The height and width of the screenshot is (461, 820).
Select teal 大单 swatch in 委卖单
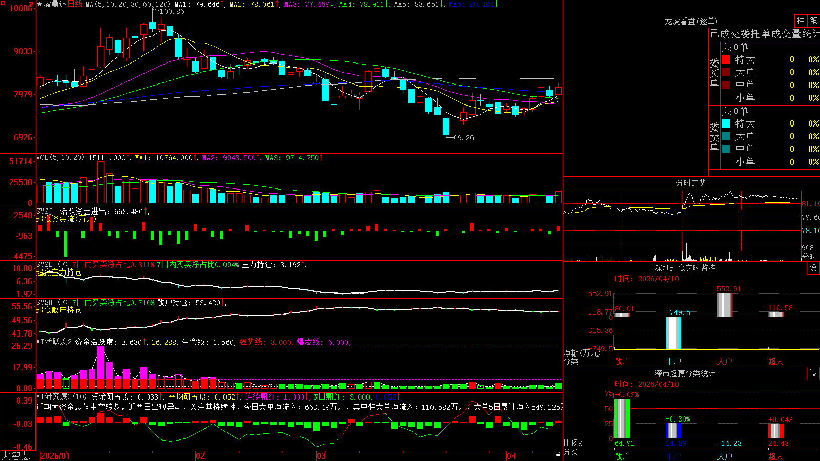click(726, 136)
